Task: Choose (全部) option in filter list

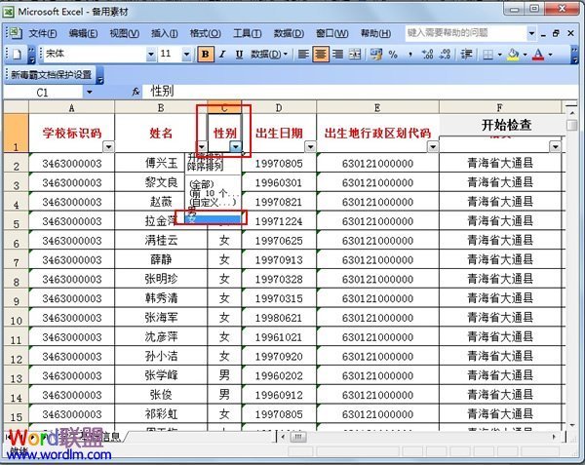Action: [200, 182]
